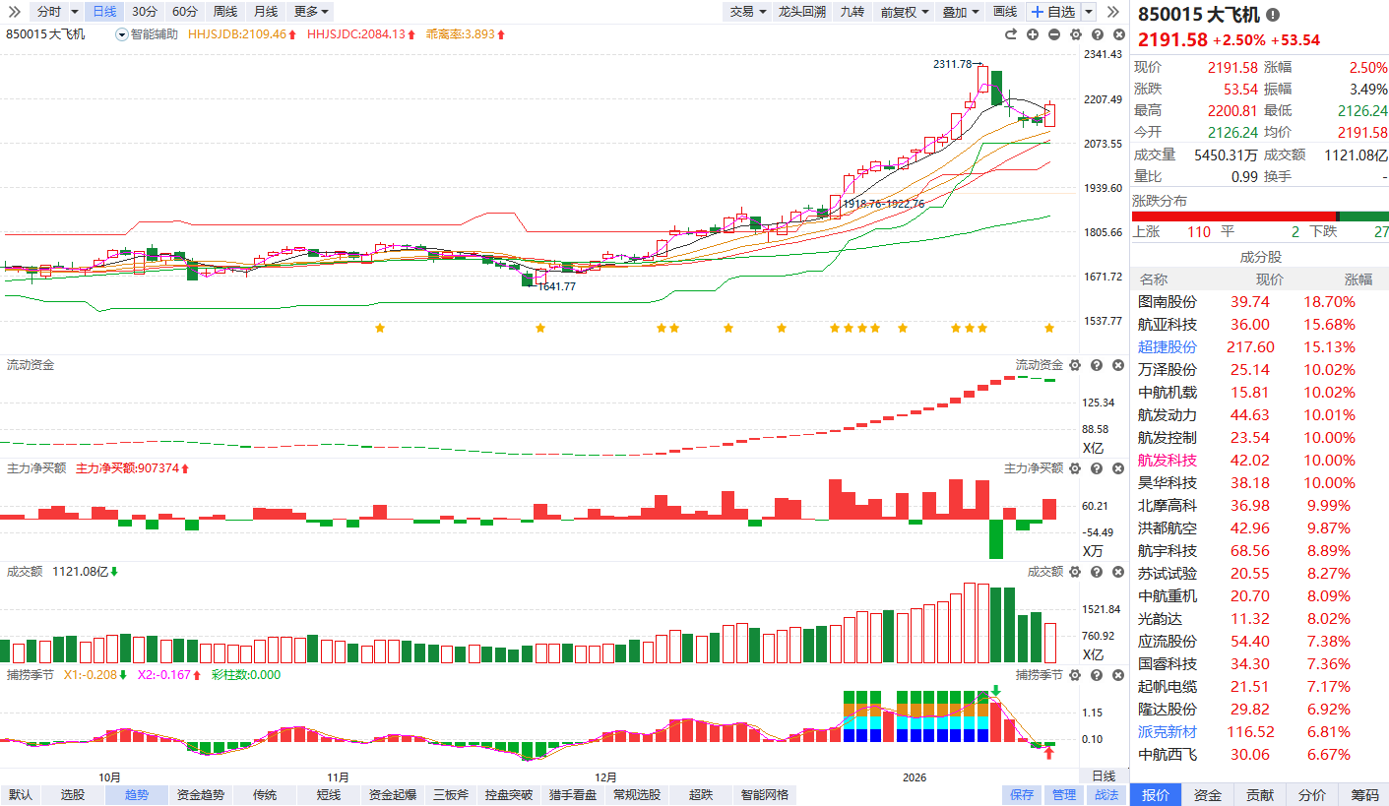
Task: Click the 涨跌分布 red-green distribution bar
Action: (1260, 217)
